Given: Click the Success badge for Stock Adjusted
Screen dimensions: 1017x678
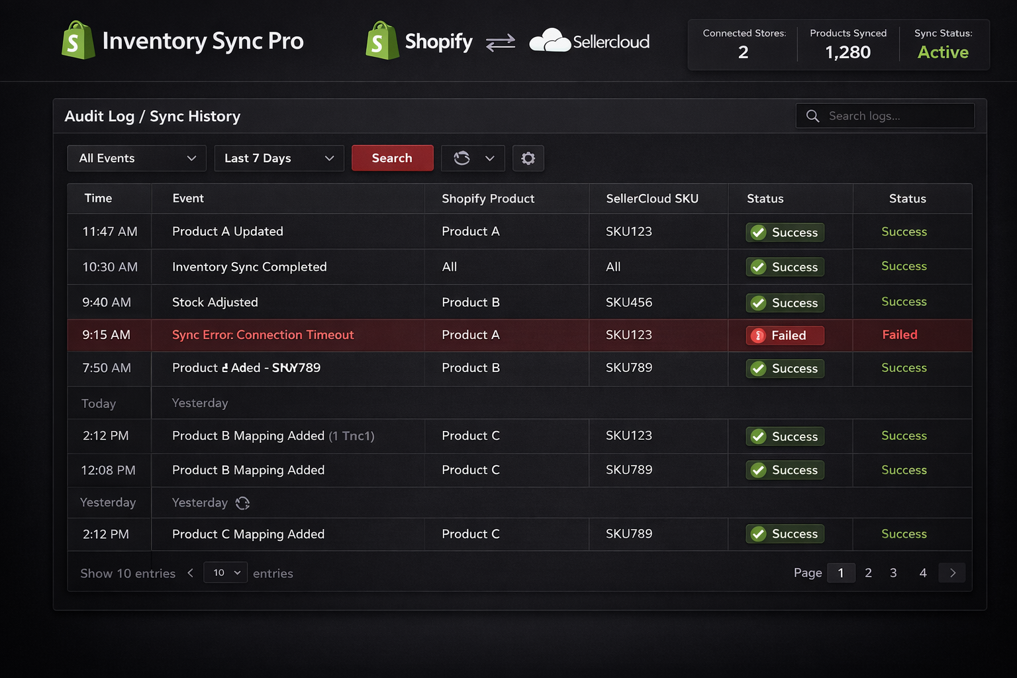Looking at the screenshot, I should pyautogui.click(x=784, y=303).
